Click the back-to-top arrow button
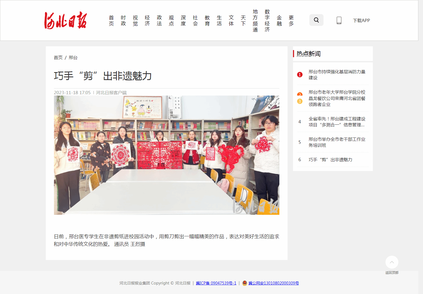Viewport: 423px width, 294px height. (392, 262)
